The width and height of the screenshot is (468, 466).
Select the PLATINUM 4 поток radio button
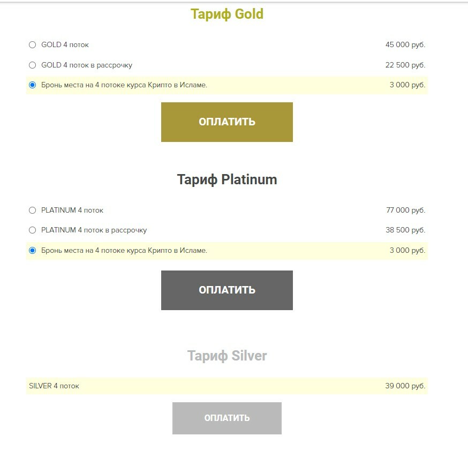pyautogui.click(x=32, y=211)
